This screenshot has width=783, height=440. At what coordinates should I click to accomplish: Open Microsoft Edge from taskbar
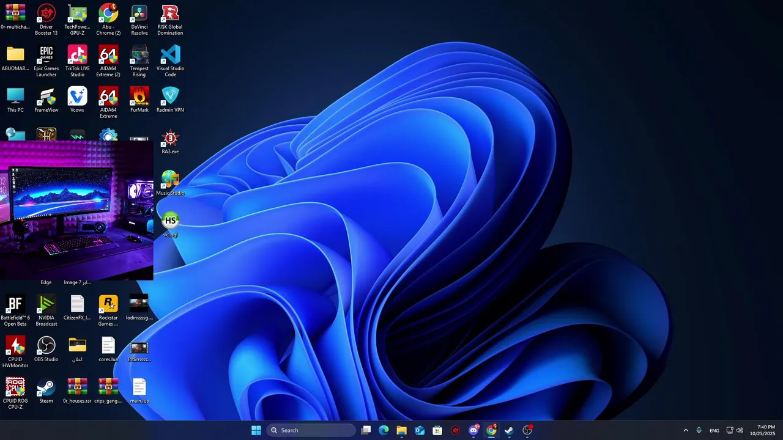[384, 430]
